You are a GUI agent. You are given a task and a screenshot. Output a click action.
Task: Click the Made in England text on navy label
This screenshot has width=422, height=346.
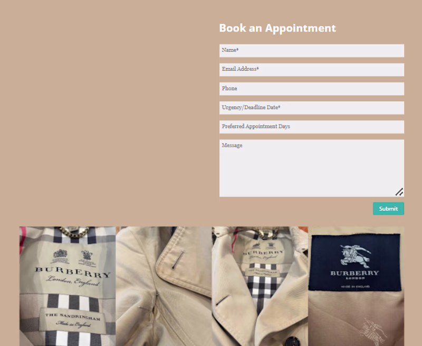point(355,287)
